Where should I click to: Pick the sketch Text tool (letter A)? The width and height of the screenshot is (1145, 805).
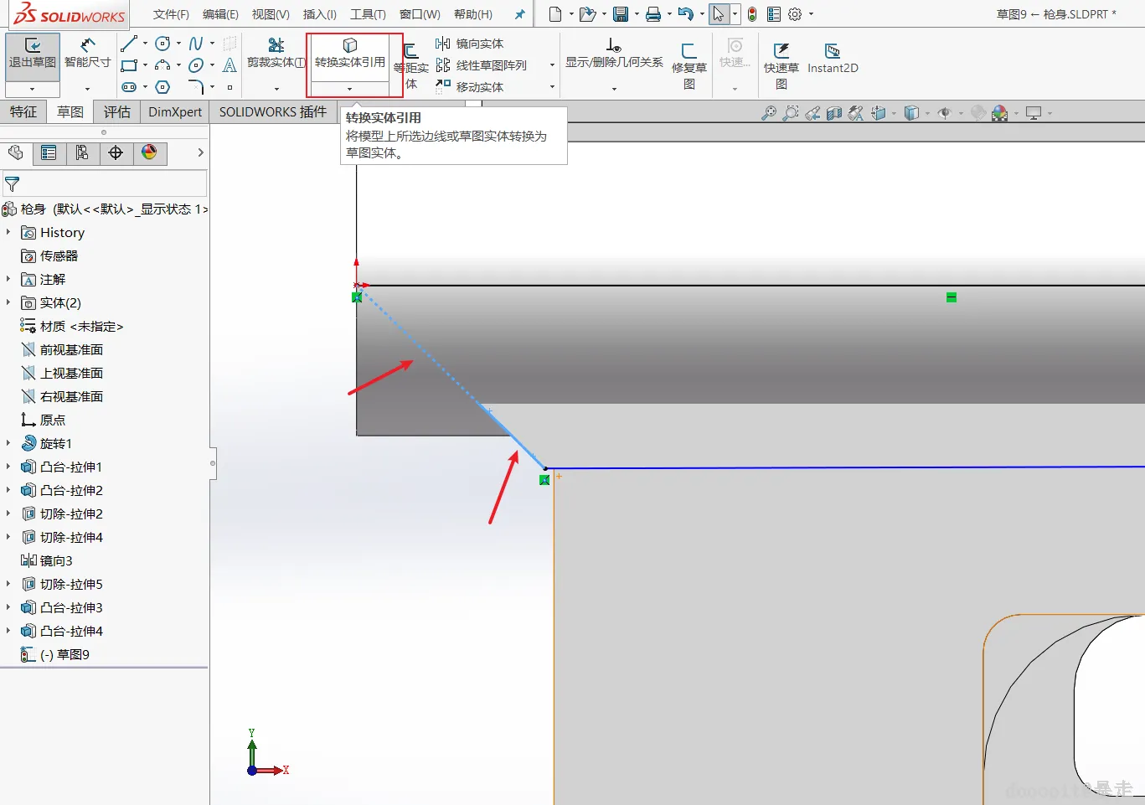coord(230,65)
